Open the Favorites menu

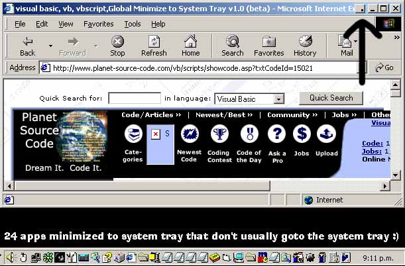coord(98,24)
